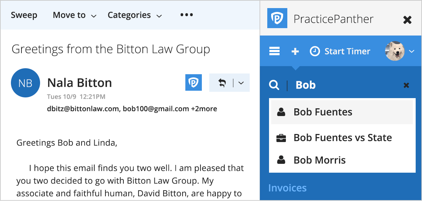Open the hamburger menu in PracticePanther
The image size is (422, 211).
point(274,51)
